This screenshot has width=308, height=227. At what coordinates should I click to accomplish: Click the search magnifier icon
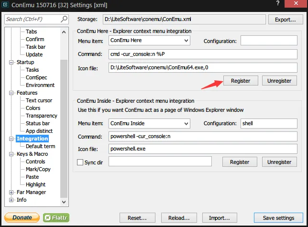tap(64, 19)
